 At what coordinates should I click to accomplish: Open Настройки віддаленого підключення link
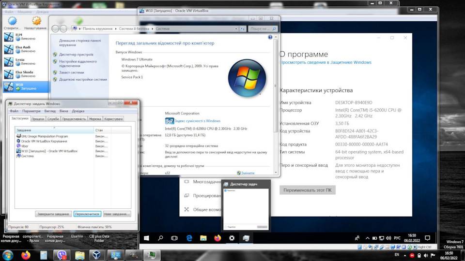click(77, 64)
